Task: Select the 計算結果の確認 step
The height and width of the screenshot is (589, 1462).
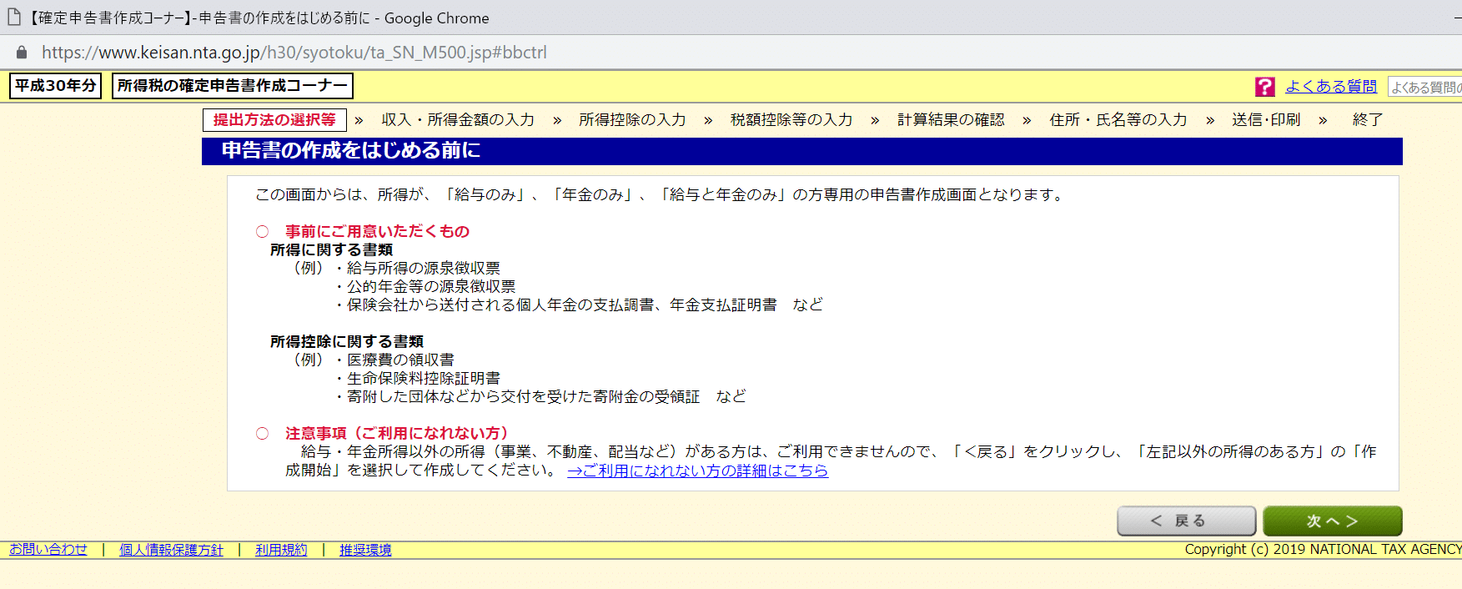Action: [951, 120]
